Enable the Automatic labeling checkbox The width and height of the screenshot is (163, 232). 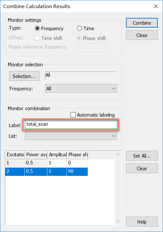[x=73, y=115]
